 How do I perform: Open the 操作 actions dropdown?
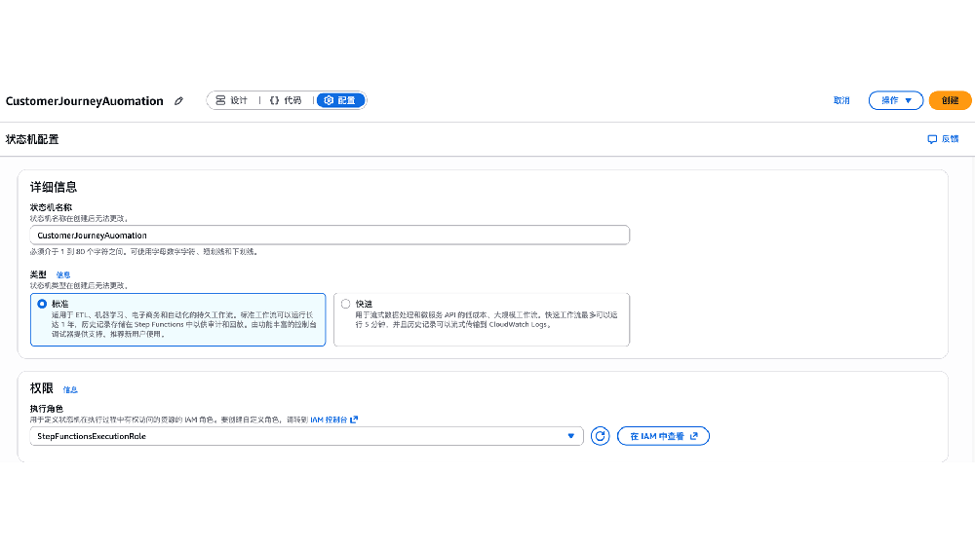(895, 100)
